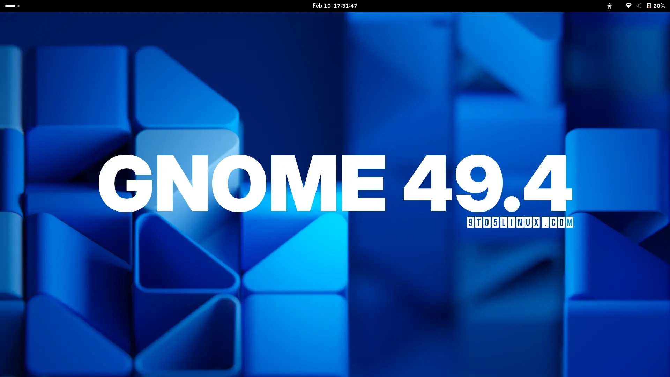Open the calendar from the date and clock
This screenshot has height=377, width=670.
point(335,6)
